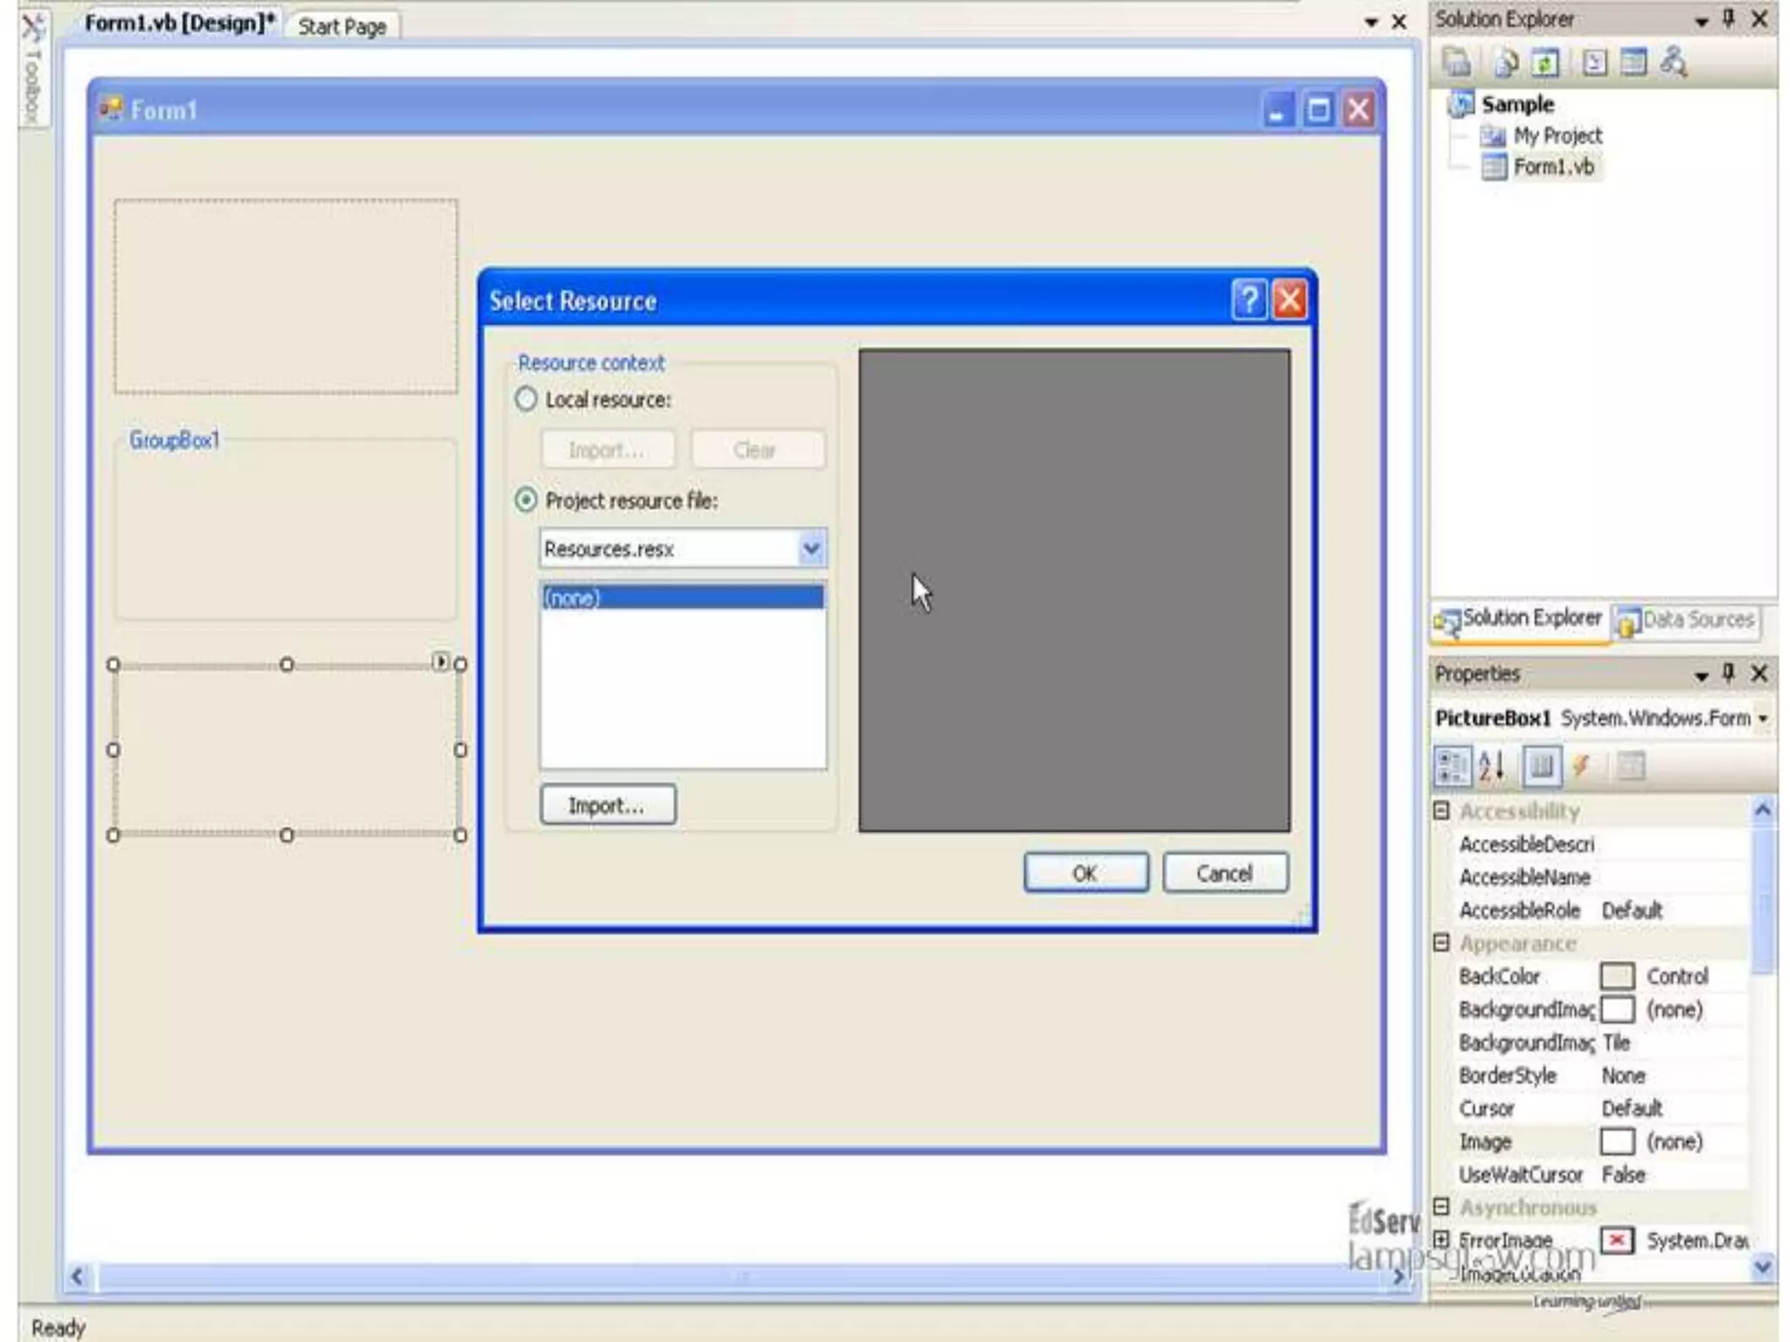Click the Properties grid scroll up arrow
This screenshot has width=1790, height=1342.
click(1763, 811)
